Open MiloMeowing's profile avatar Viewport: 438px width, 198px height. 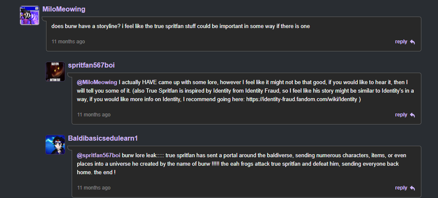pyautogui.click(x=29, y=15)
